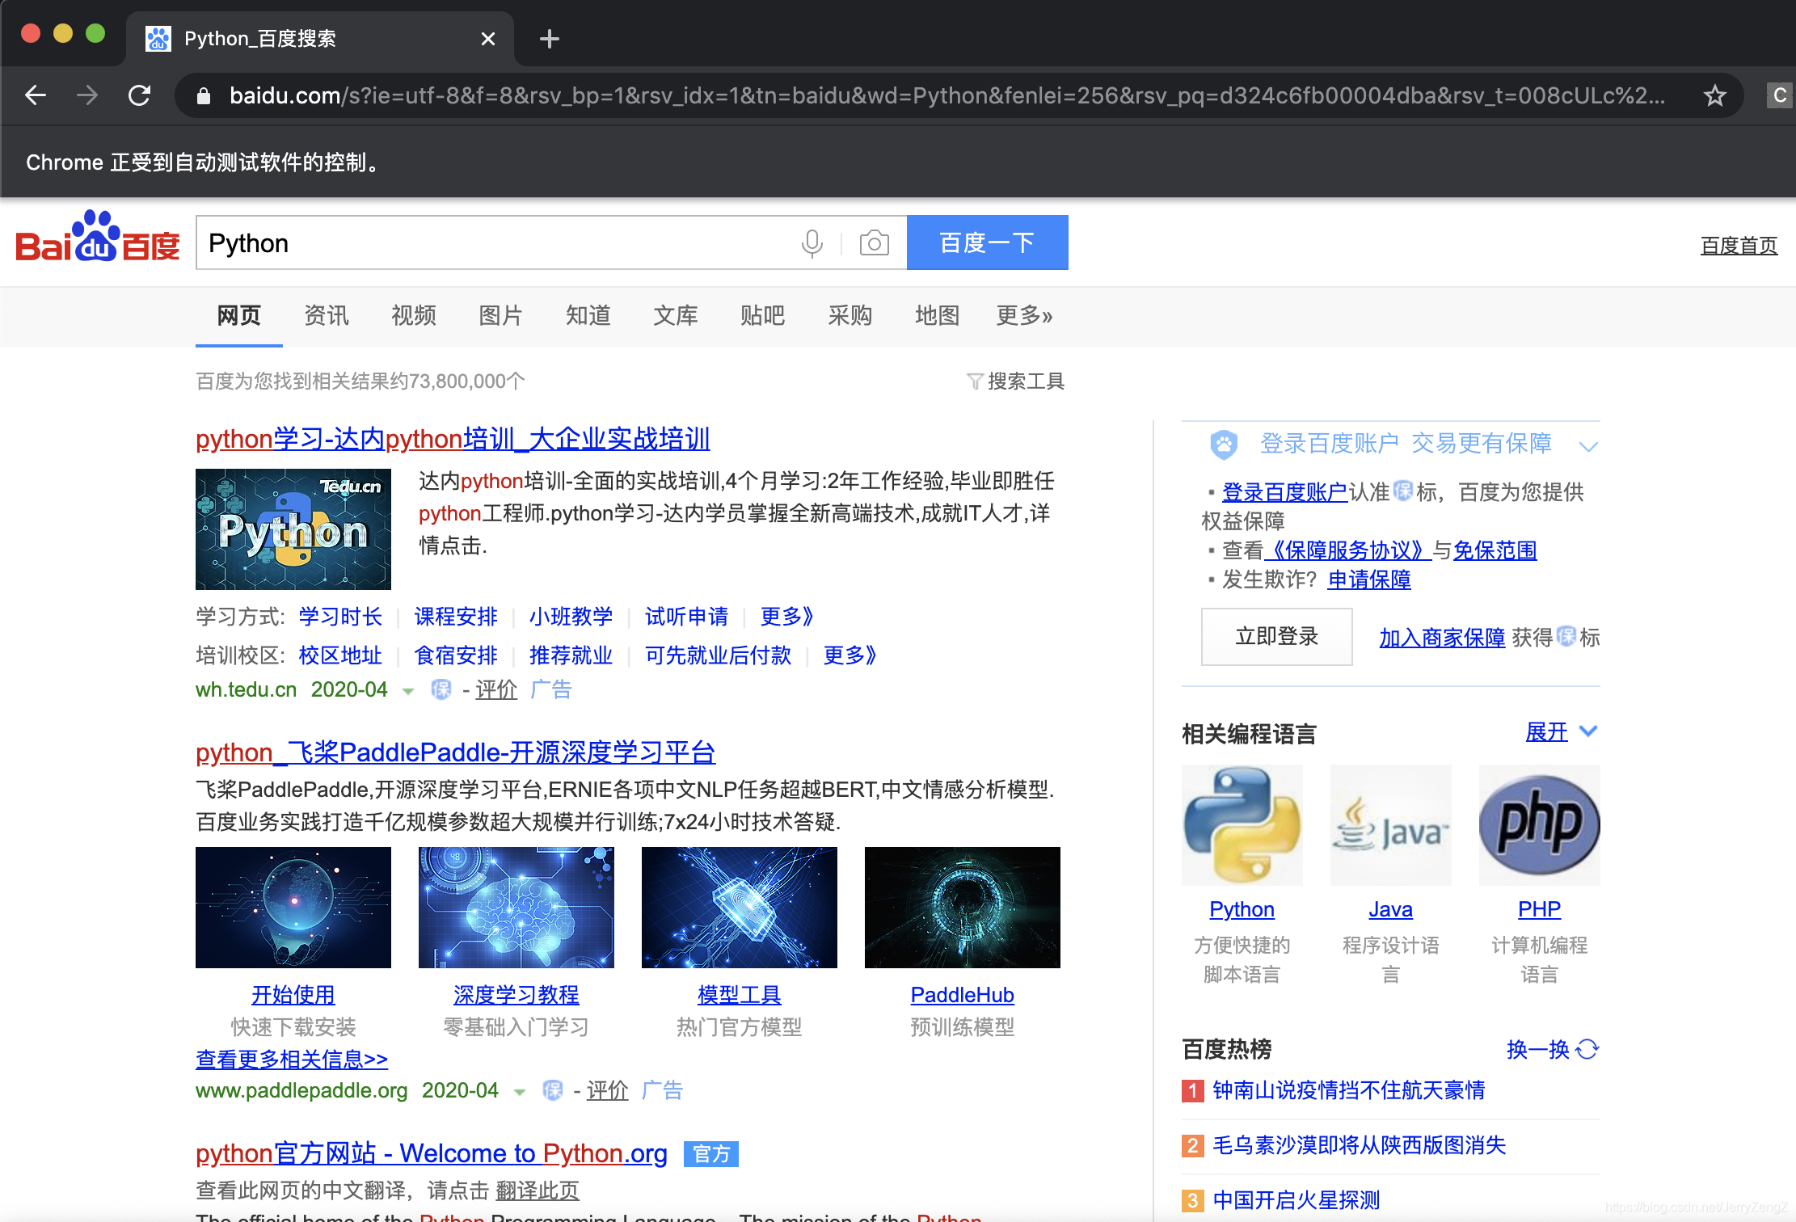Click the 官方 badge on Python.org result
The image size is (1796, 1222).
pos(711,1153)
